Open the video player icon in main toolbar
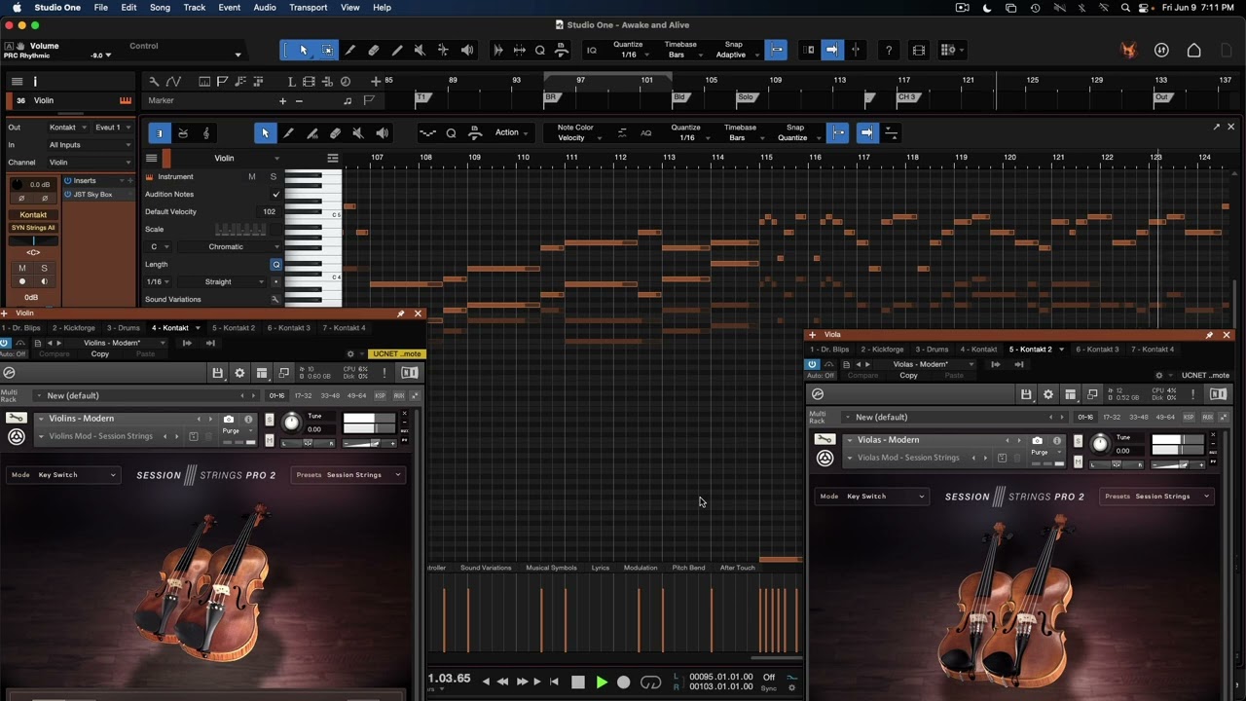1246x701 pixels. click(918, 50)
